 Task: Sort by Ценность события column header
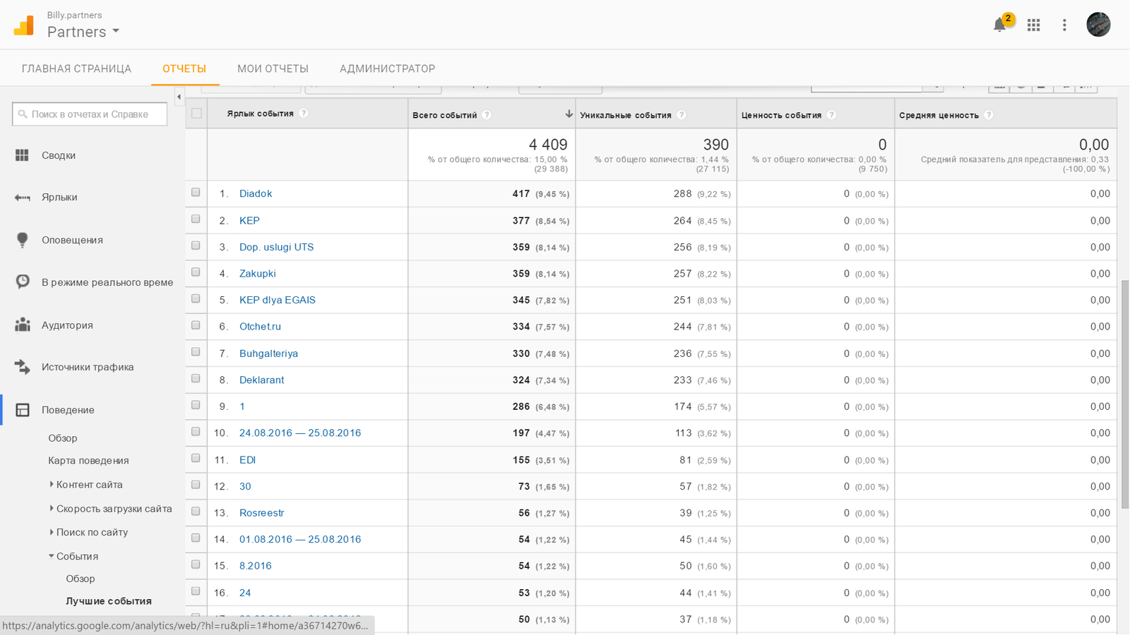[781, 115]
